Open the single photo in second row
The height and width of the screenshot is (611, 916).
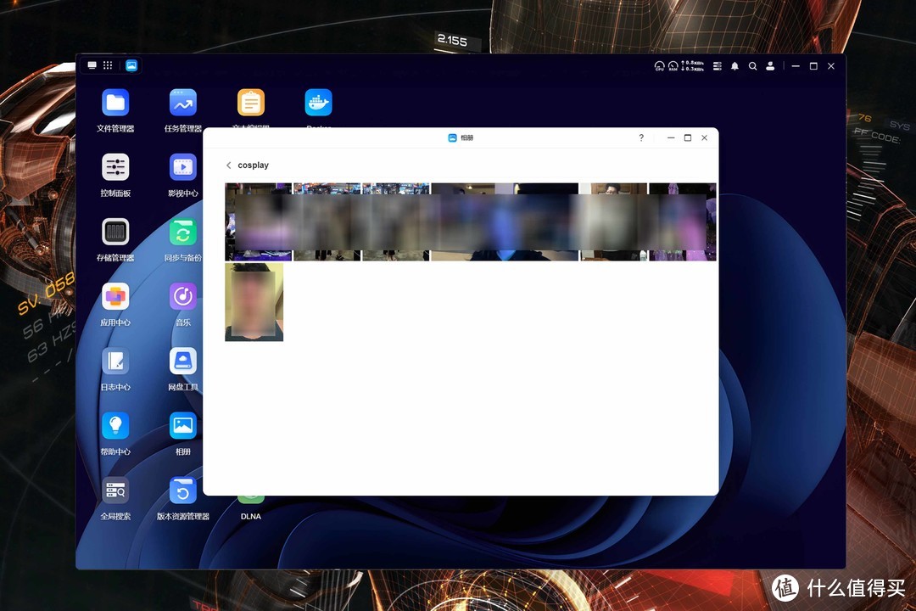pyautogui.click(x=254, y=302)
